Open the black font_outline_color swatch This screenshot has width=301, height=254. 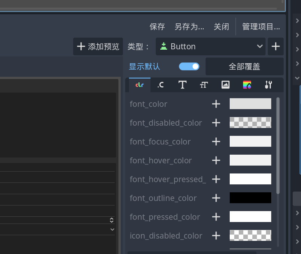(250, 198)
